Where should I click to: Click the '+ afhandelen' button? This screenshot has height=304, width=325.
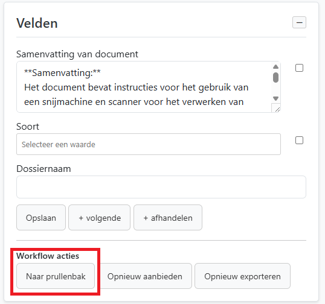click(168, 218)
